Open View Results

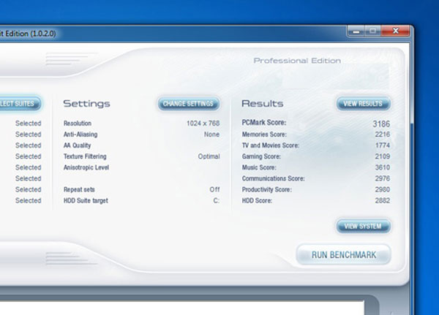click(363, 104)
